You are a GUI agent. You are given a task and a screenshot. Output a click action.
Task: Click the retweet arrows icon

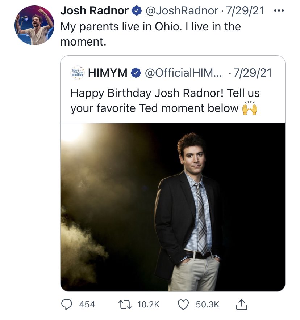[127, 304]
